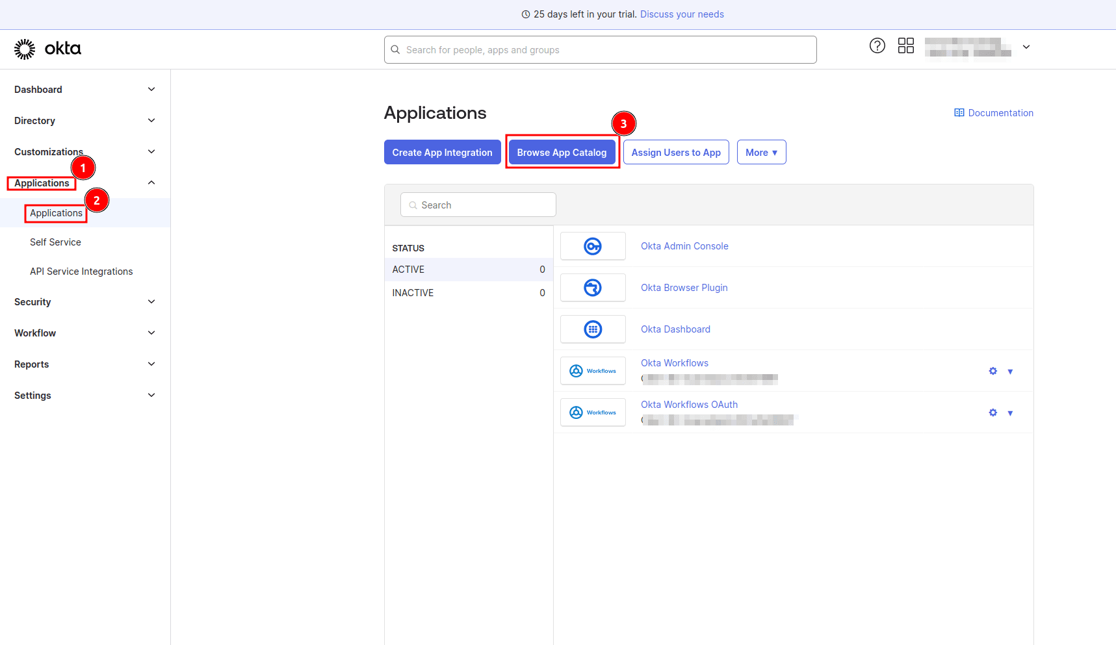The image size is (1116, 645).
Task: Click the Create App Integration button
Action: (442, 152)
